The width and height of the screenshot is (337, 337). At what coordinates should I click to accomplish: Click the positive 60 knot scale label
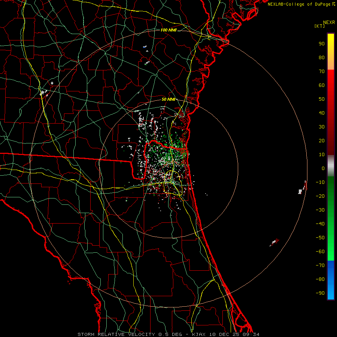(x=322, y=85)
